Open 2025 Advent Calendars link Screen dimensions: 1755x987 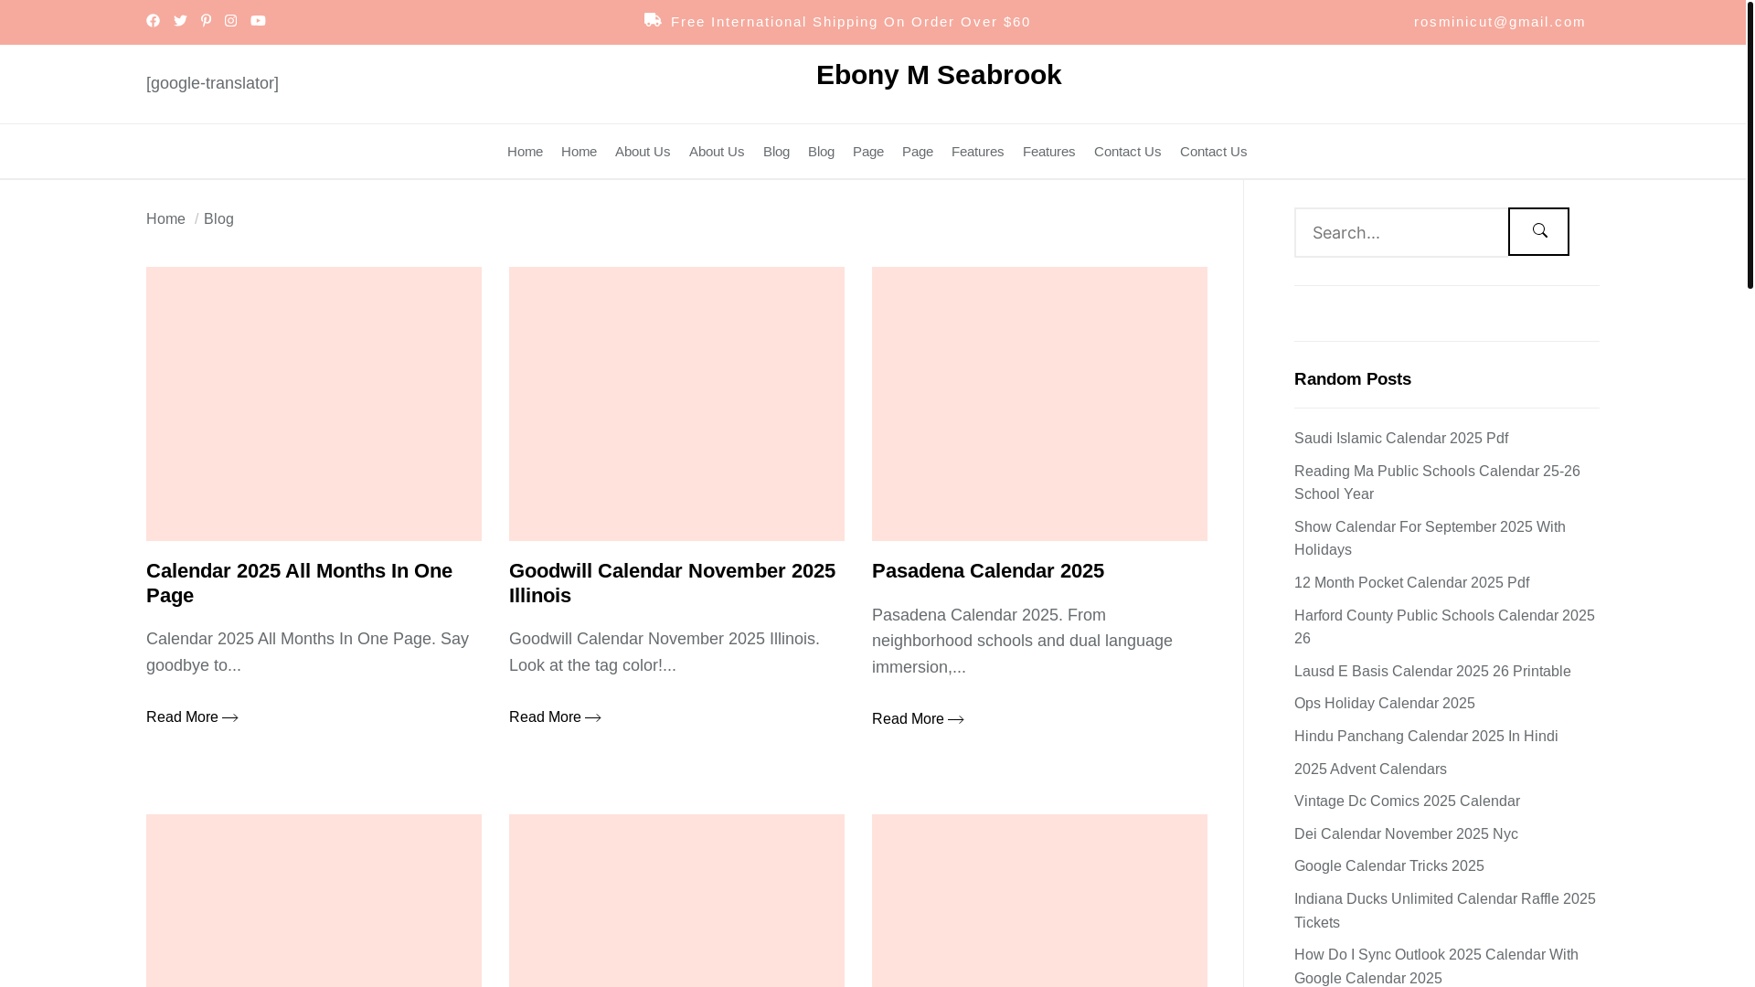tap(1370, 769)
